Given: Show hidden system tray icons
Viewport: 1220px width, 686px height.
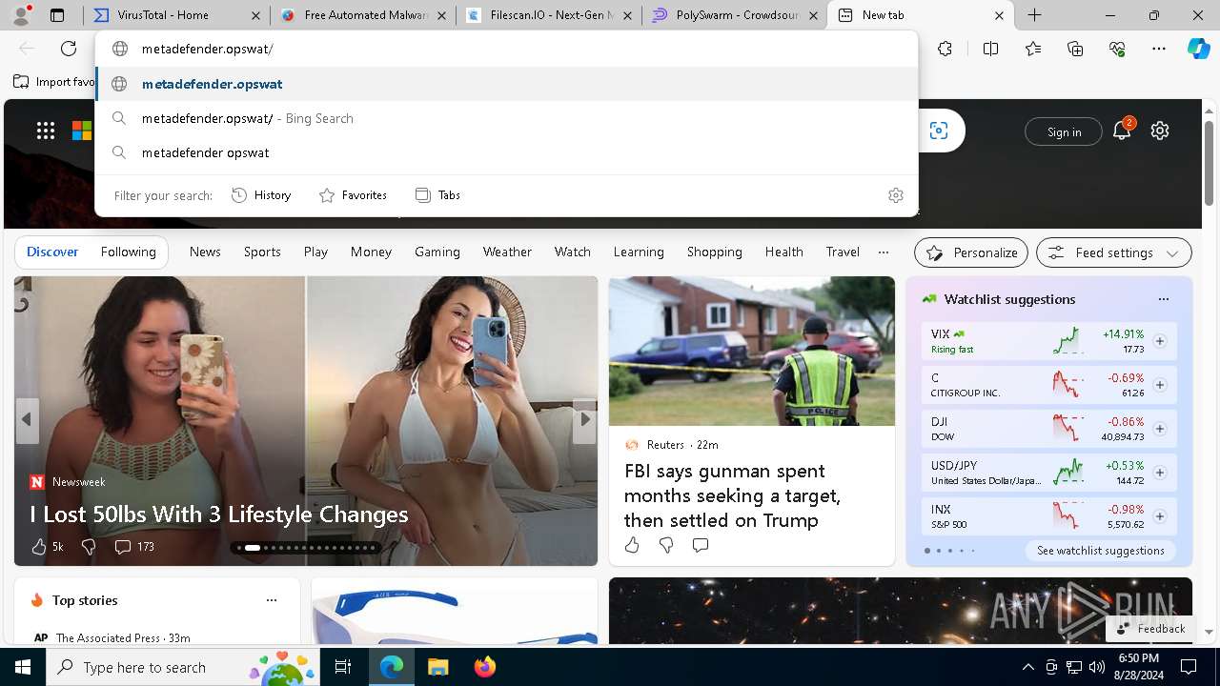Looking at the screenshot, I should 1027,667.
